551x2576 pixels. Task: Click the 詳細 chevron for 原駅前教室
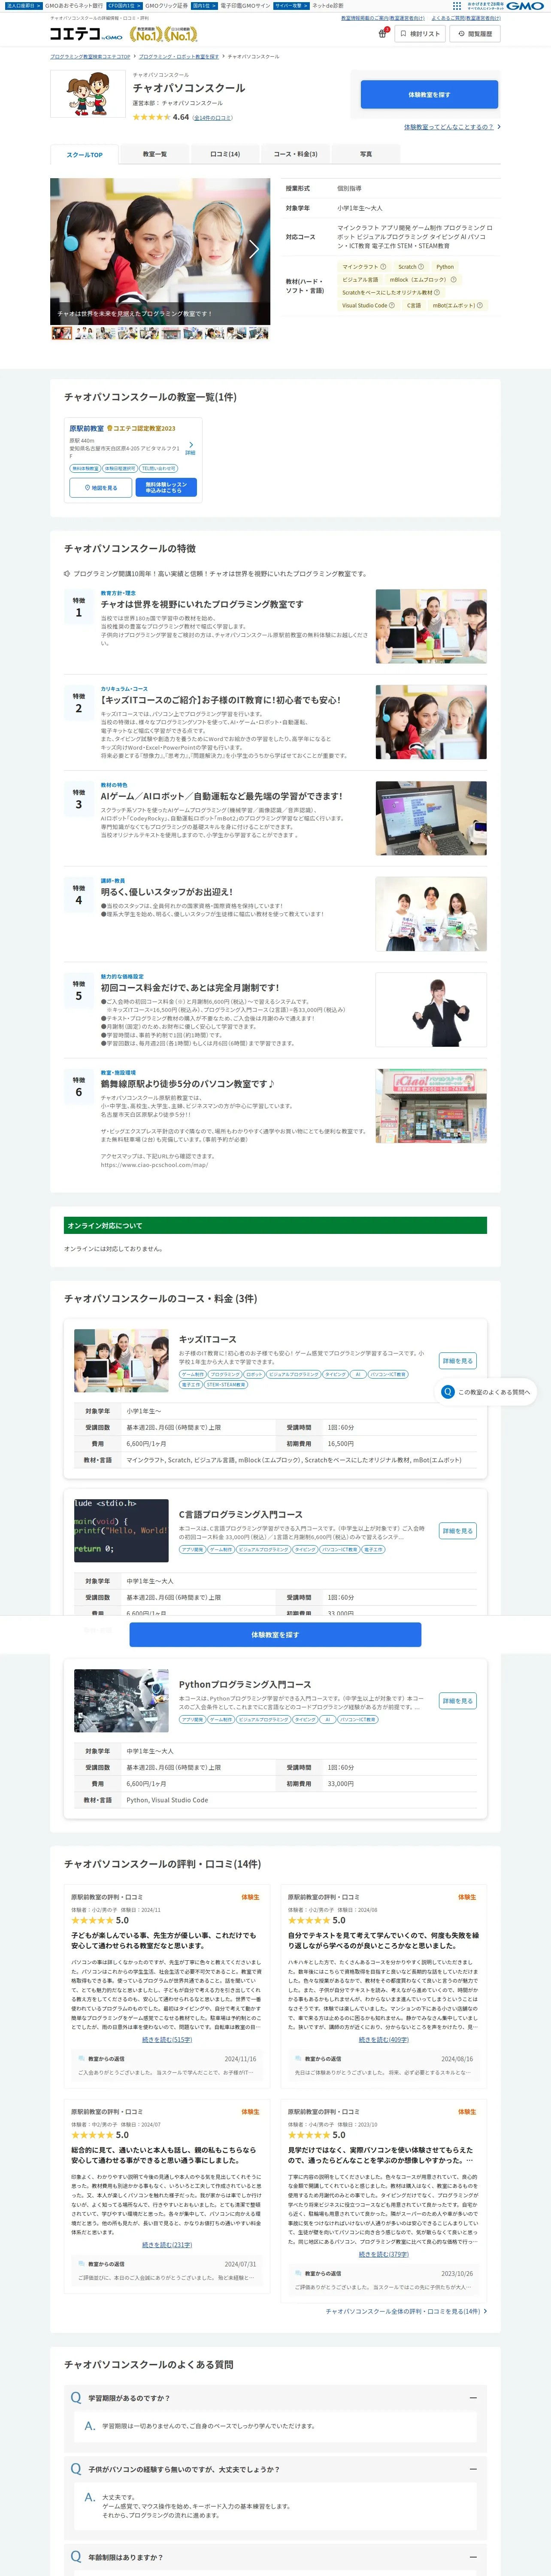pyautogui.click(x=190, y=447)
